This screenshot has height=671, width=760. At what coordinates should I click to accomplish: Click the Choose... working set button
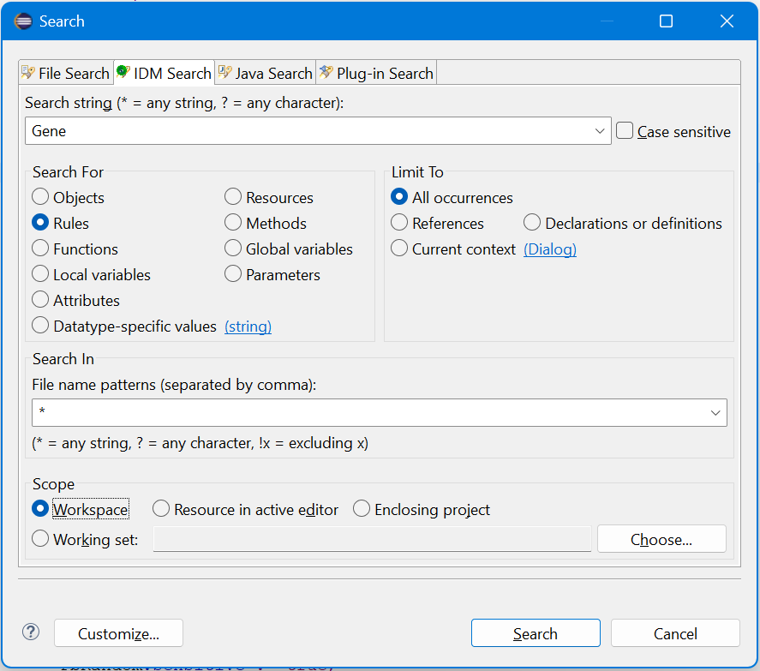coord(661,539)
